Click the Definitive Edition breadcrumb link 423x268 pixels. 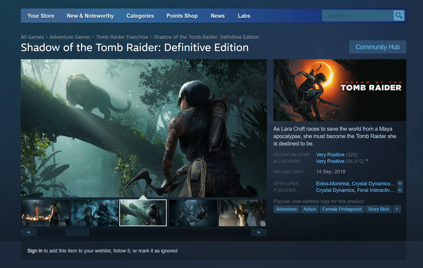pos(206,37)
